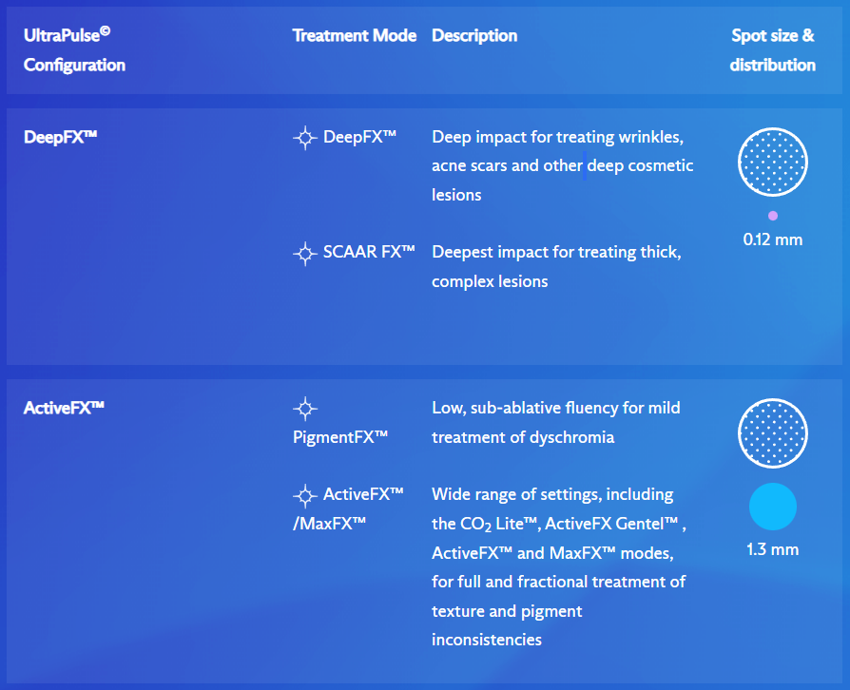Viewport: 850px width, 690px height.
Task: Select the DeepFX™ configuration row label
Action: point(61,137)
